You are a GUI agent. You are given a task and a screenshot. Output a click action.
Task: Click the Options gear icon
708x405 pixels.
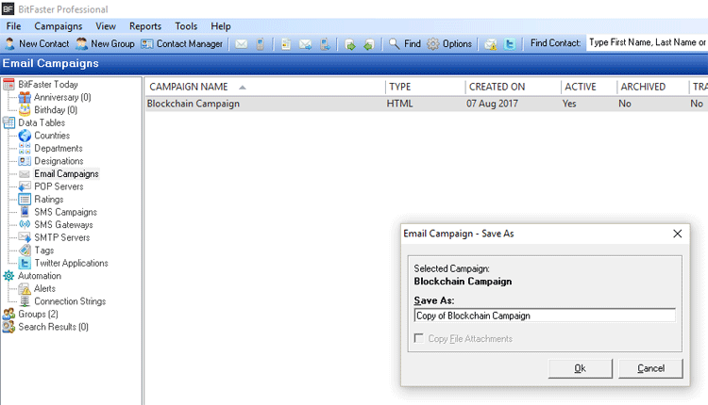[x=433, y=43]
